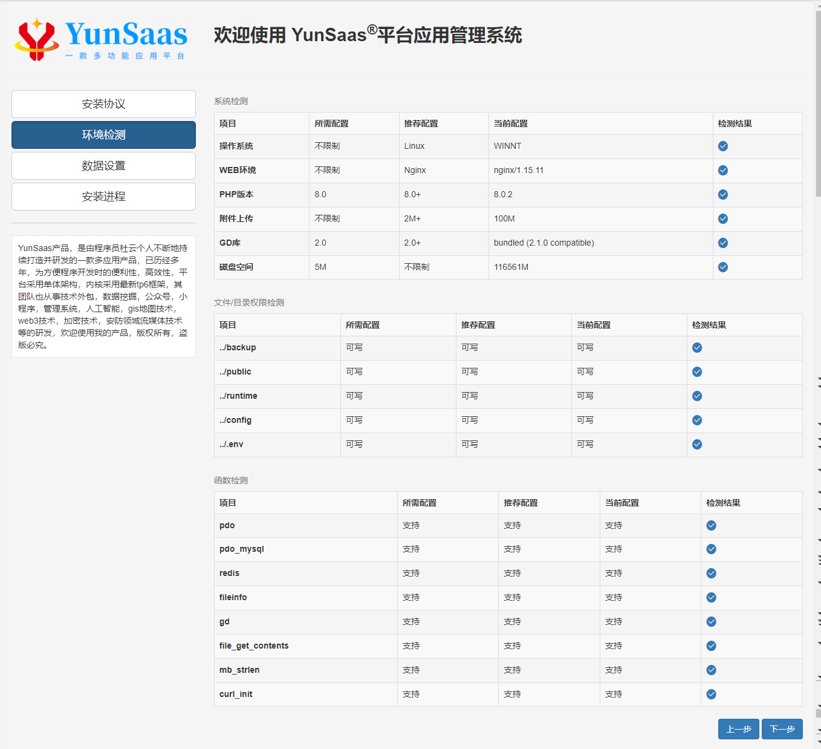Select the 环境检测 step
This screenshot has width=821, height=749.
103,135
